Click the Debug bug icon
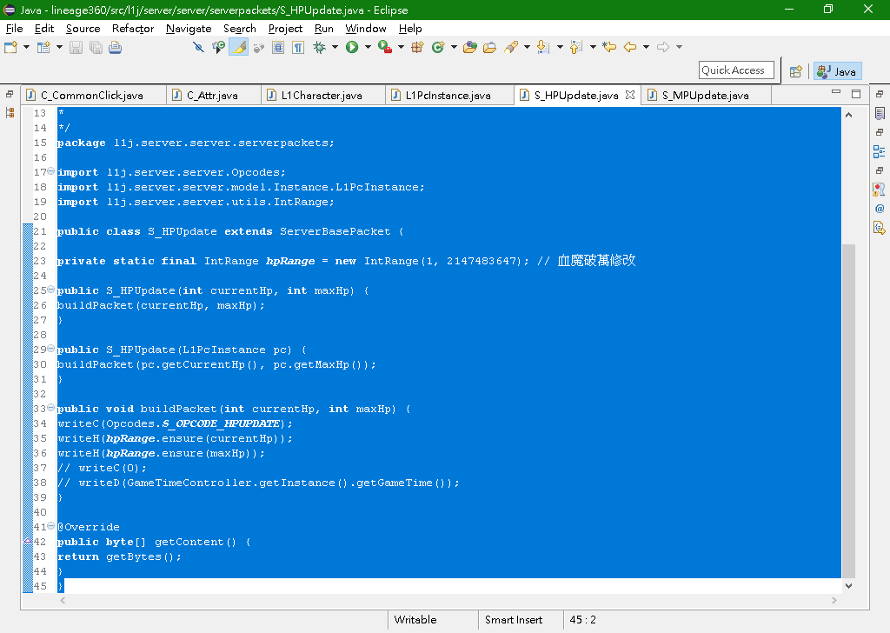 [x=320, y=47]
